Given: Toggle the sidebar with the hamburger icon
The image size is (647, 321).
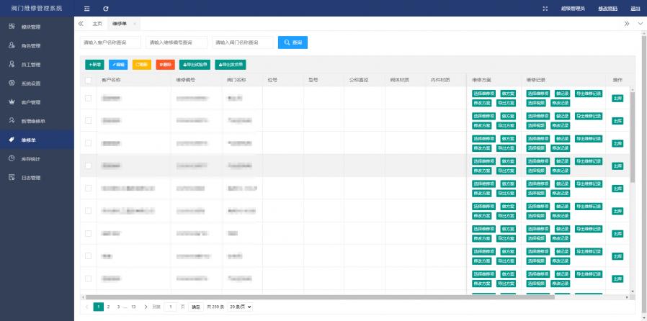Looking at the screenshot, I should click(x=87, y=9).
